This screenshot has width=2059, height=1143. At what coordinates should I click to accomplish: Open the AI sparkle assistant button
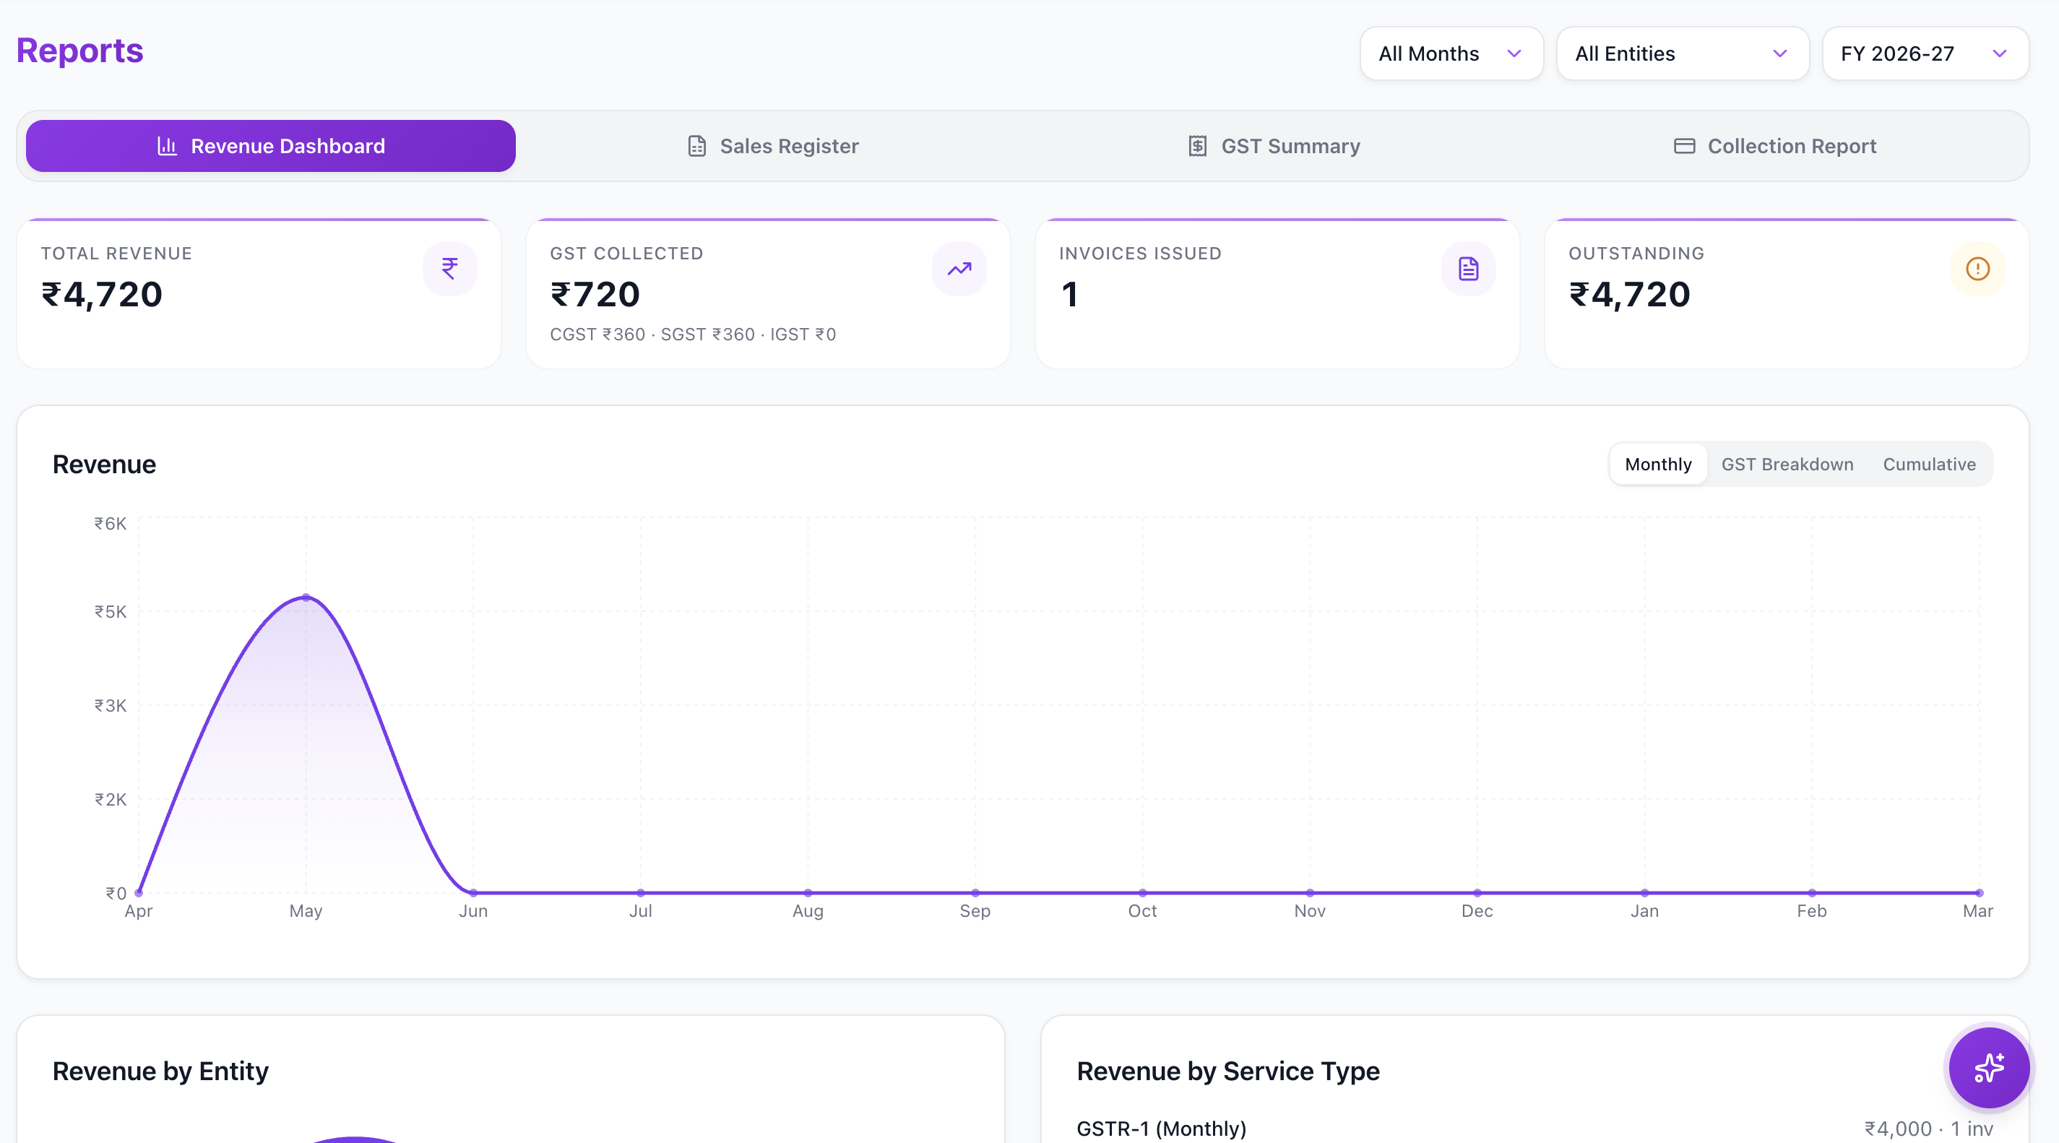click(1989, 1067)
